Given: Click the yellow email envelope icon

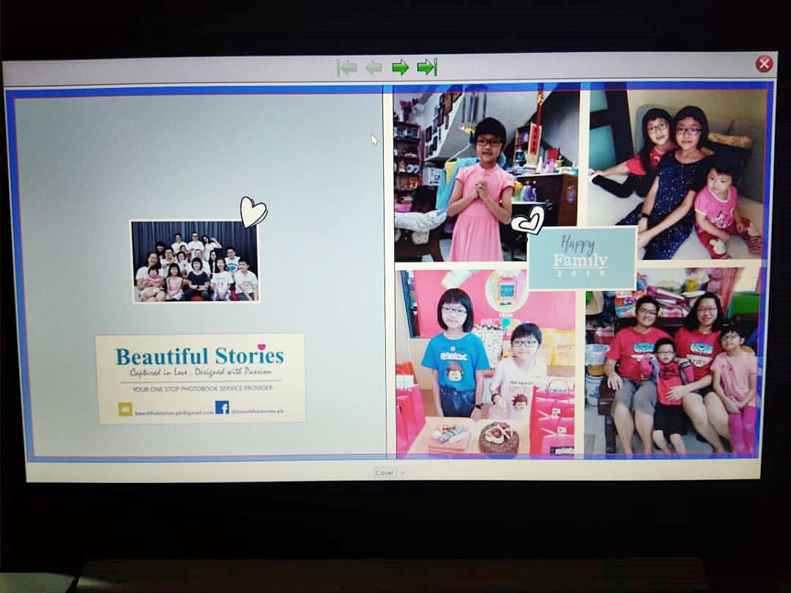Looking at the screenshot, I should pos(125,408).
